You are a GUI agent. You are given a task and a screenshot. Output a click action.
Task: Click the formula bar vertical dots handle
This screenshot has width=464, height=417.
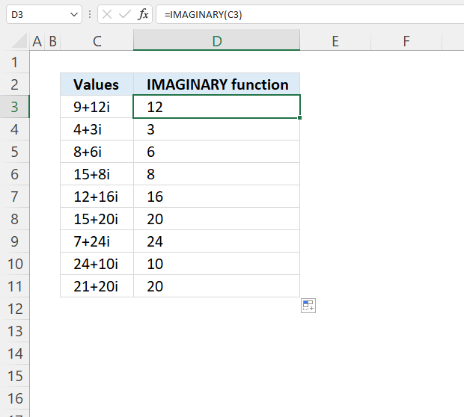90,14
